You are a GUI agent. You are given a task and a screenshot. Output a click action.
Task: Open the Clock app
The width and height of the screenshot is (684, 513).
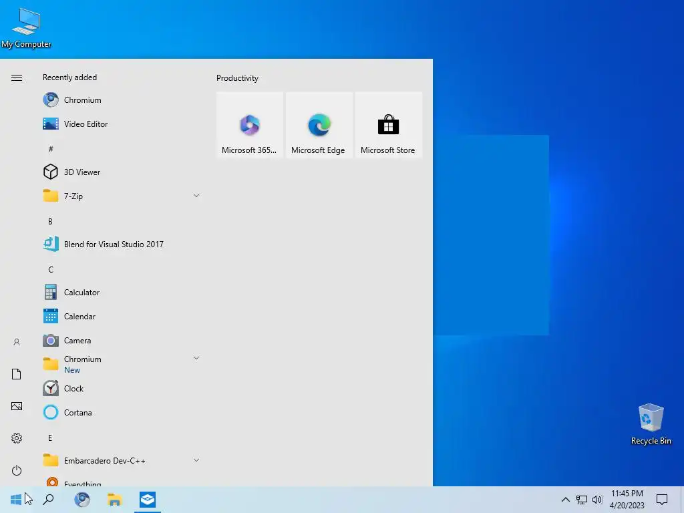[x=122, y=388]
